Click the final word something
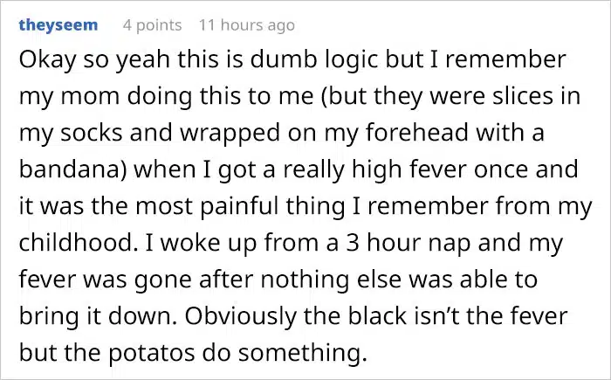The height and width of the screenshot is (380, 611). pos(302,353)
